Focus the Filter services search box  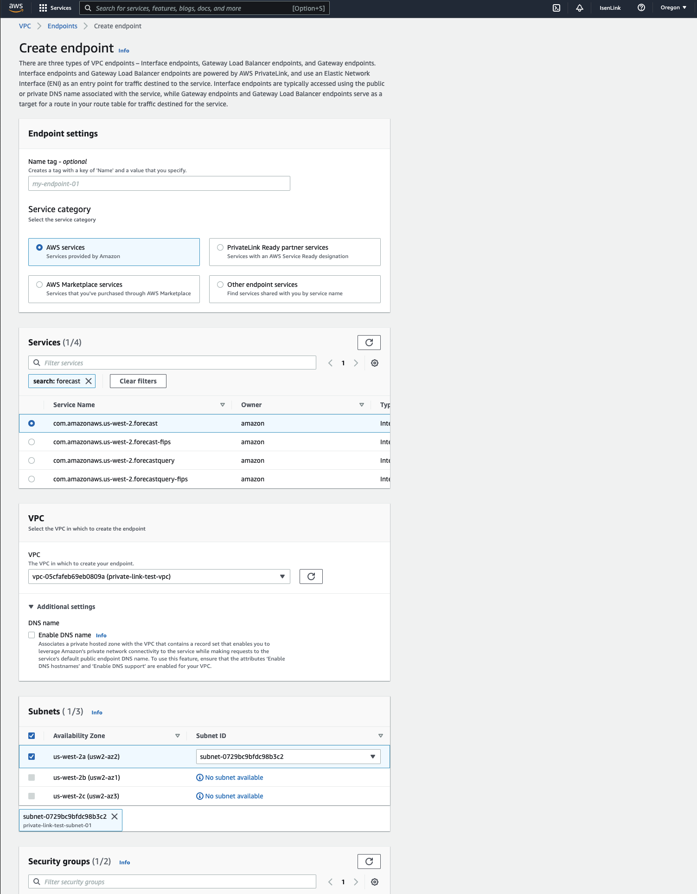coord(172,363)
